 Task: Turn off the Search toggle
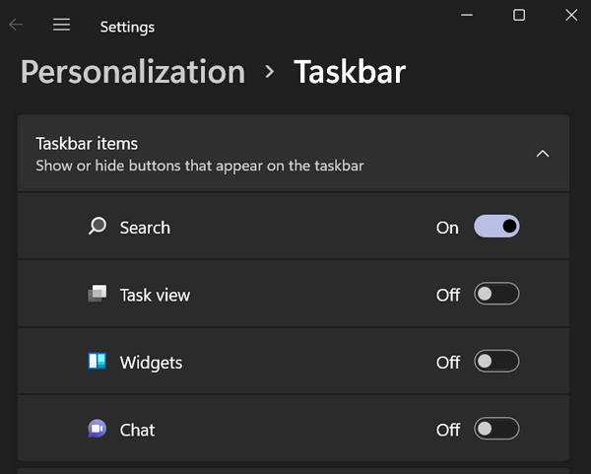point(496,227)
